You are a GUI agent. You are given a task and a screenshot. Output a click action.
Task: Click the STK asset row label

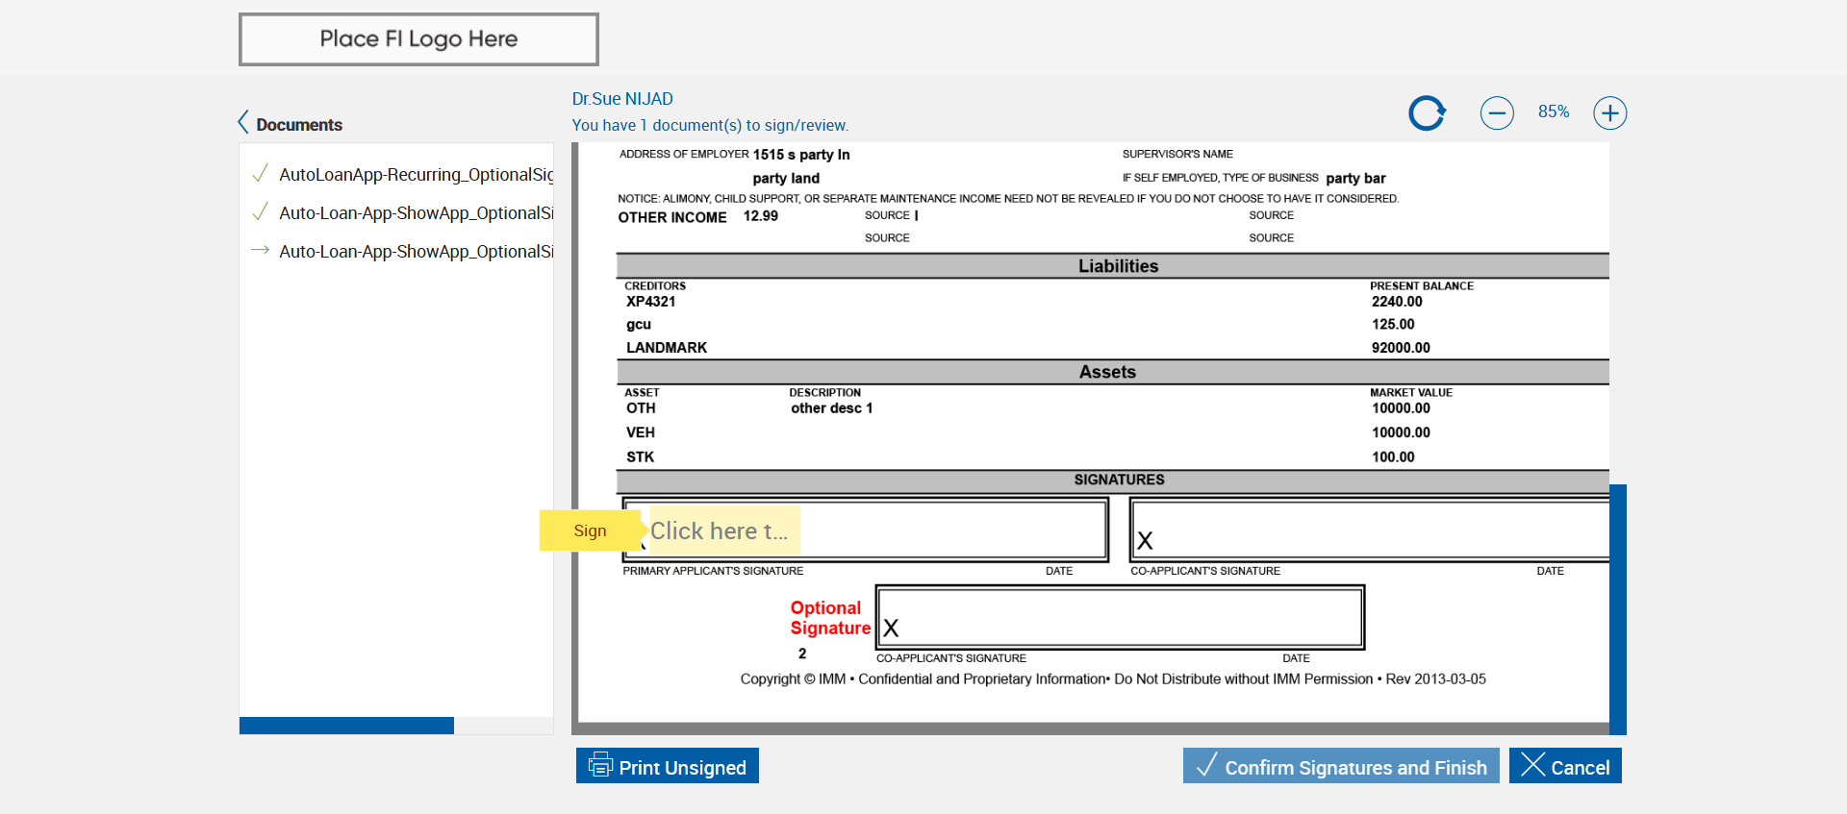point(641,457)
